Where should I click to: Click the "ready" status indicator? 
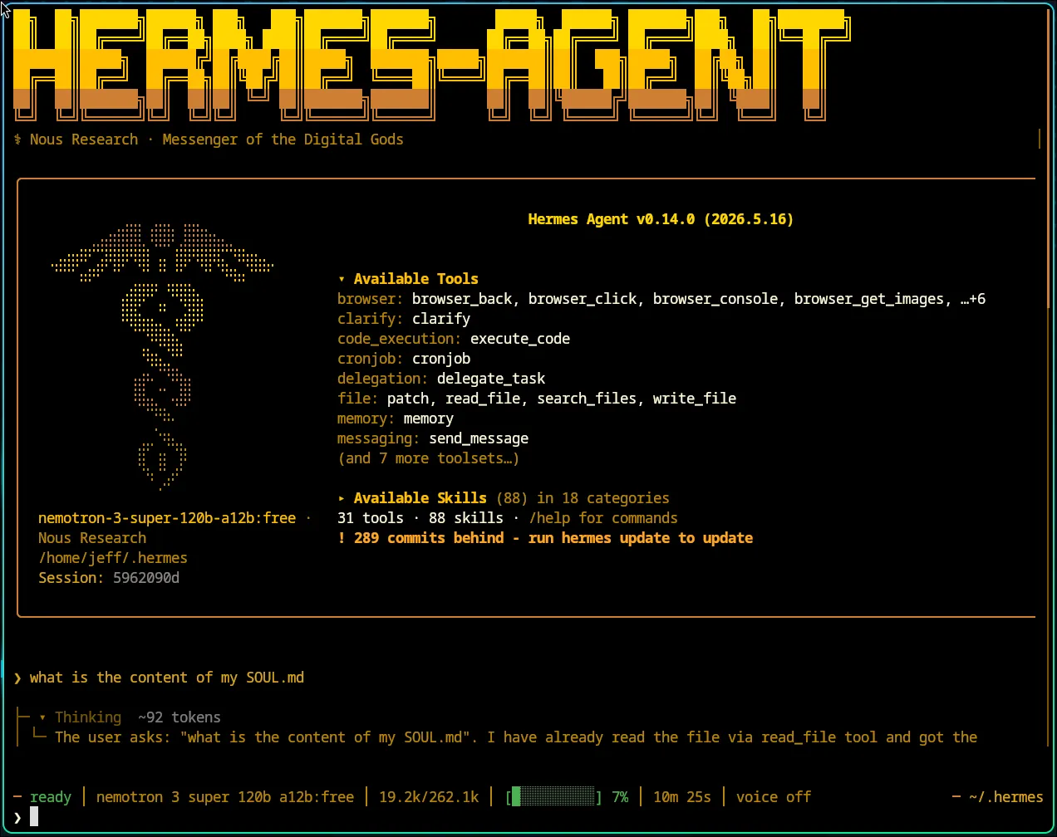point(51,797)
